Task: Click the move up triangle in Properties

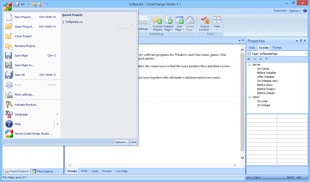Action: pos(260,59)
